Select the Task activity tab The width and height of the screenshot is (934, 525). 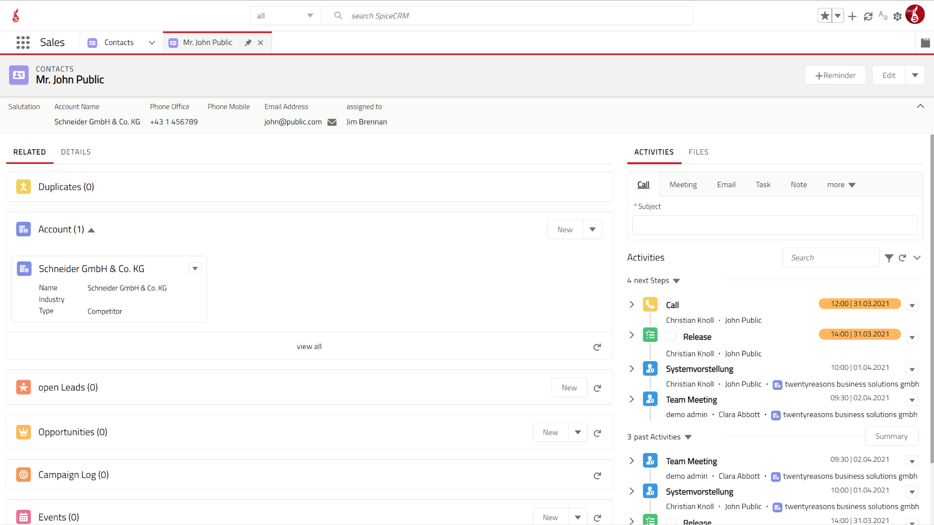[763, 185]
